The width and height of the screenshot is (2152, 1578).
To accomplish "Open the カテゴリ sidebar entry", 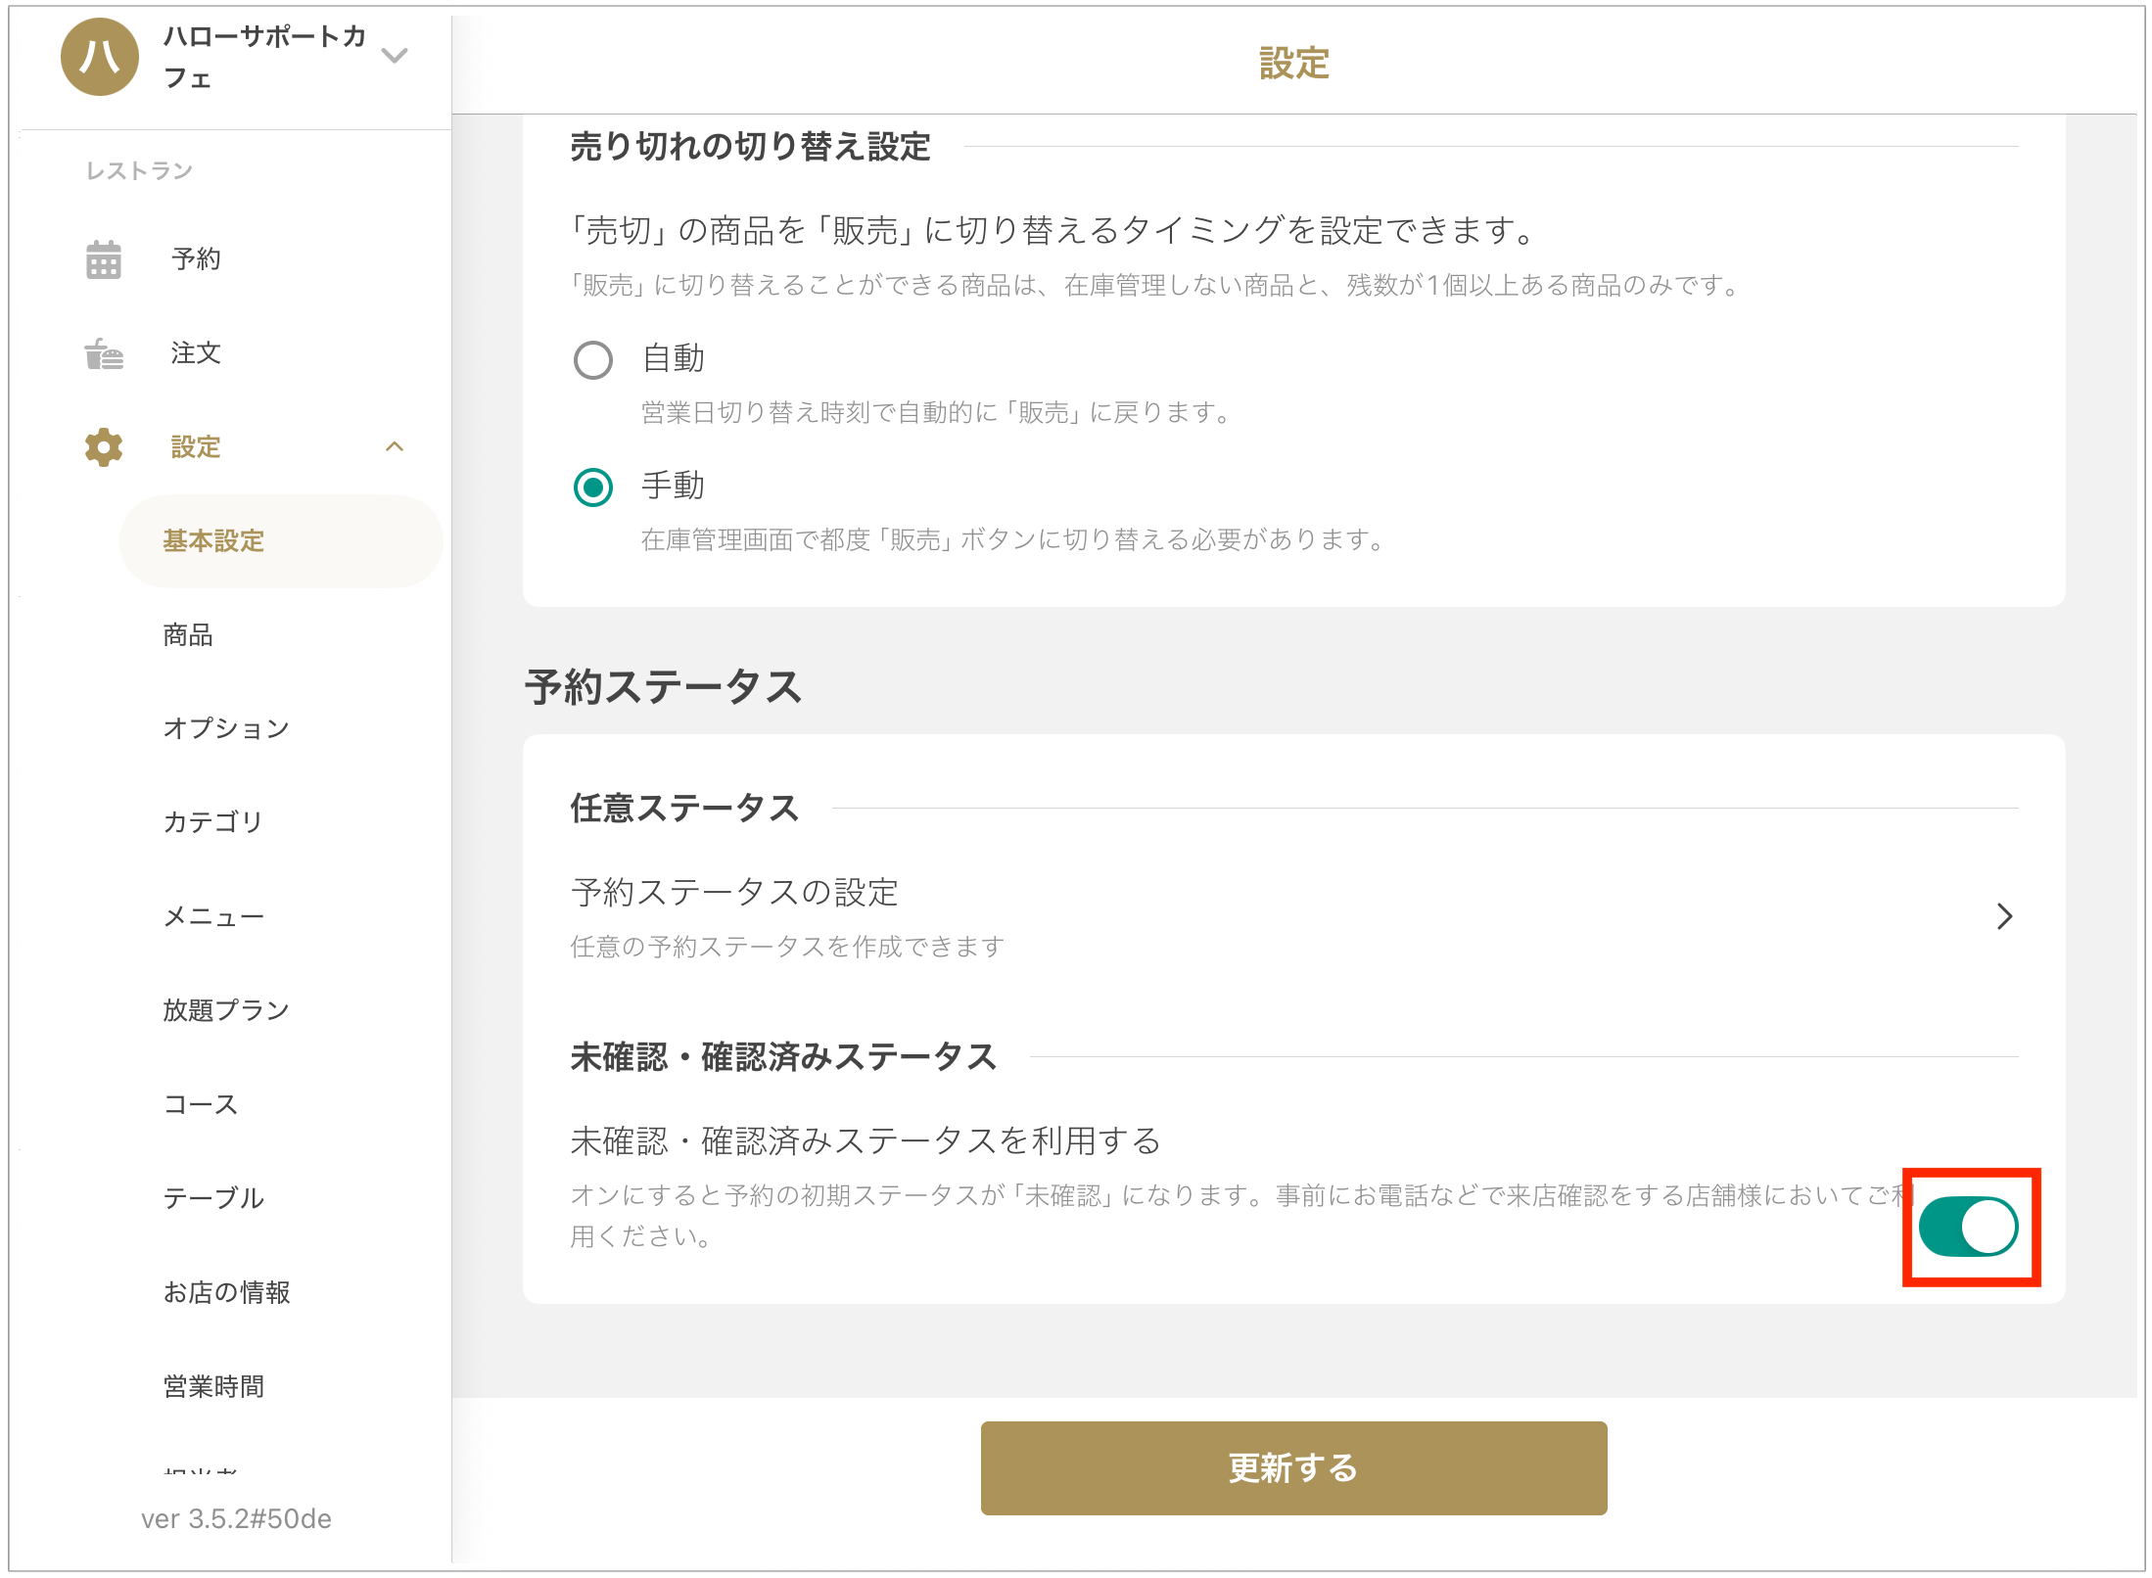I will (213, 822).
